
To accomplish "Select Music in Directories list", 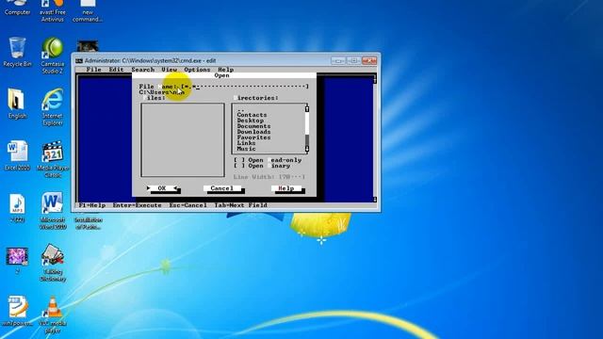I will coord(246,149).
